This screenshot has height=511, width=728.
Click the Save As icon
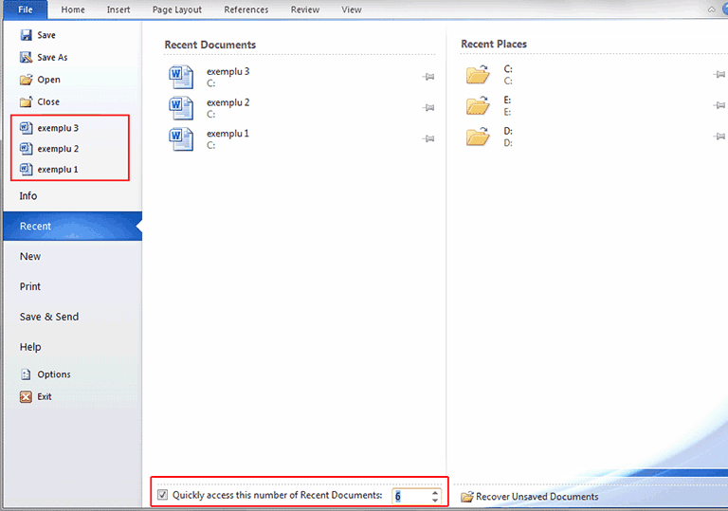coord(27,57)
